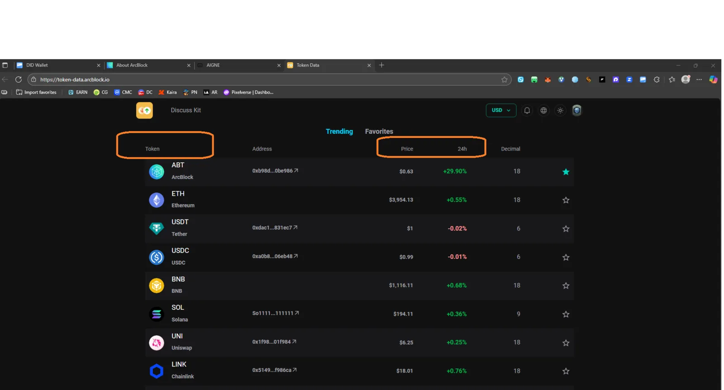The height and width of the screenshot is (390, 724).
Task: Open the Pixelverse Dashboard bookmark
Action: (x=248, y=92)
